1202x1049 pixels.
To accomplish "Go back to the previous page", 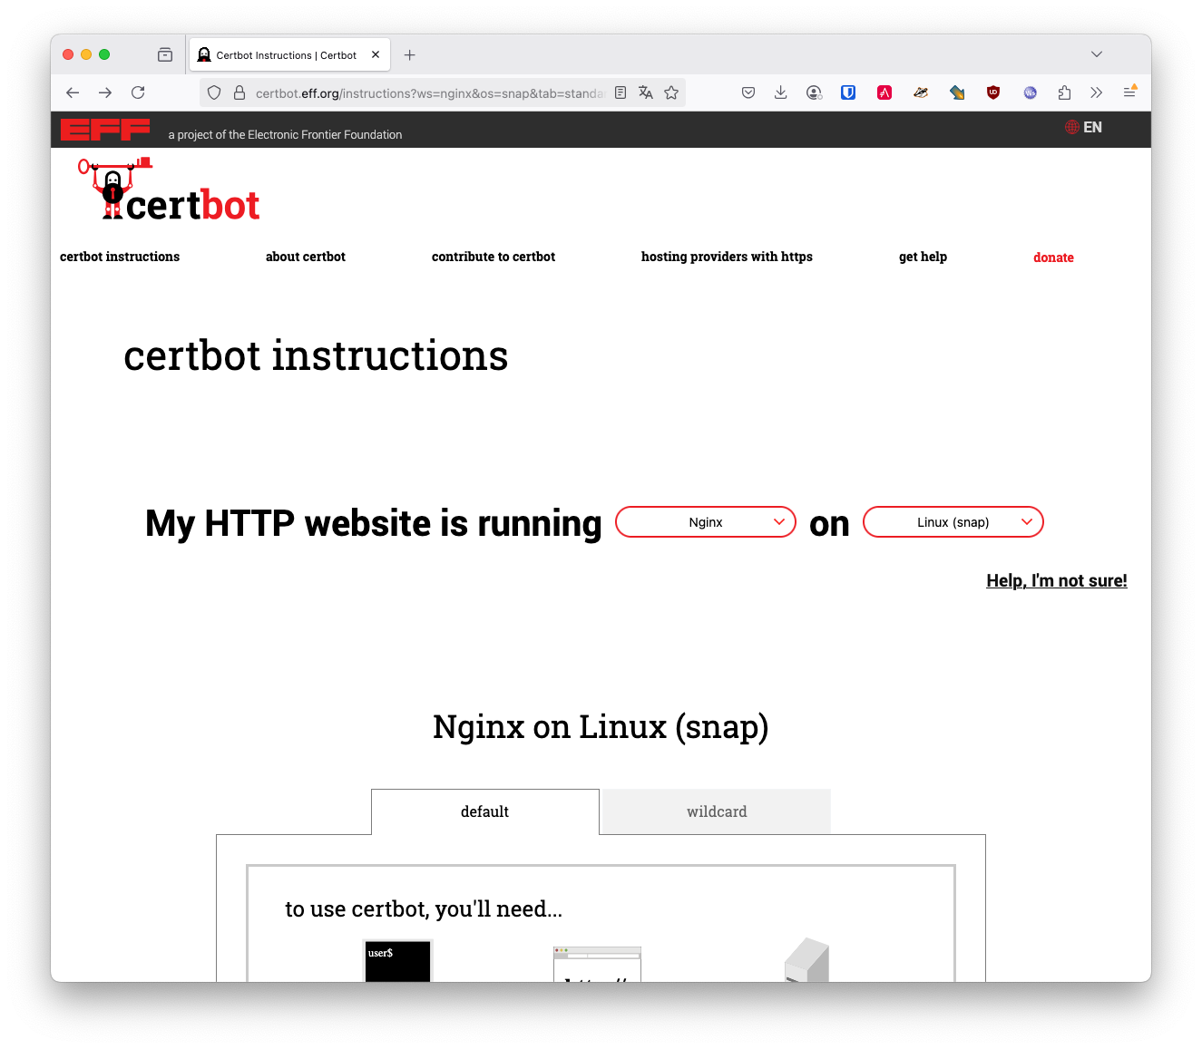I will click(x=73, y=92).
